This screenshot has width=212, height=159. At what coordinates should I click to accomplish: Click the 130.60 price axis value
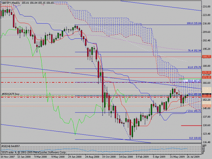tap(207, 125)
